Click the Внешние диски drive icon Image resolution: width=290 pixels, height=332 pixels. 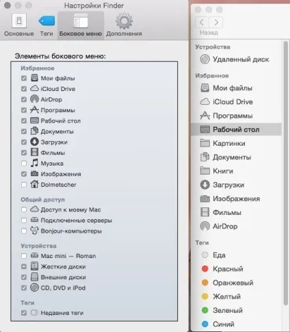(34, 277)
